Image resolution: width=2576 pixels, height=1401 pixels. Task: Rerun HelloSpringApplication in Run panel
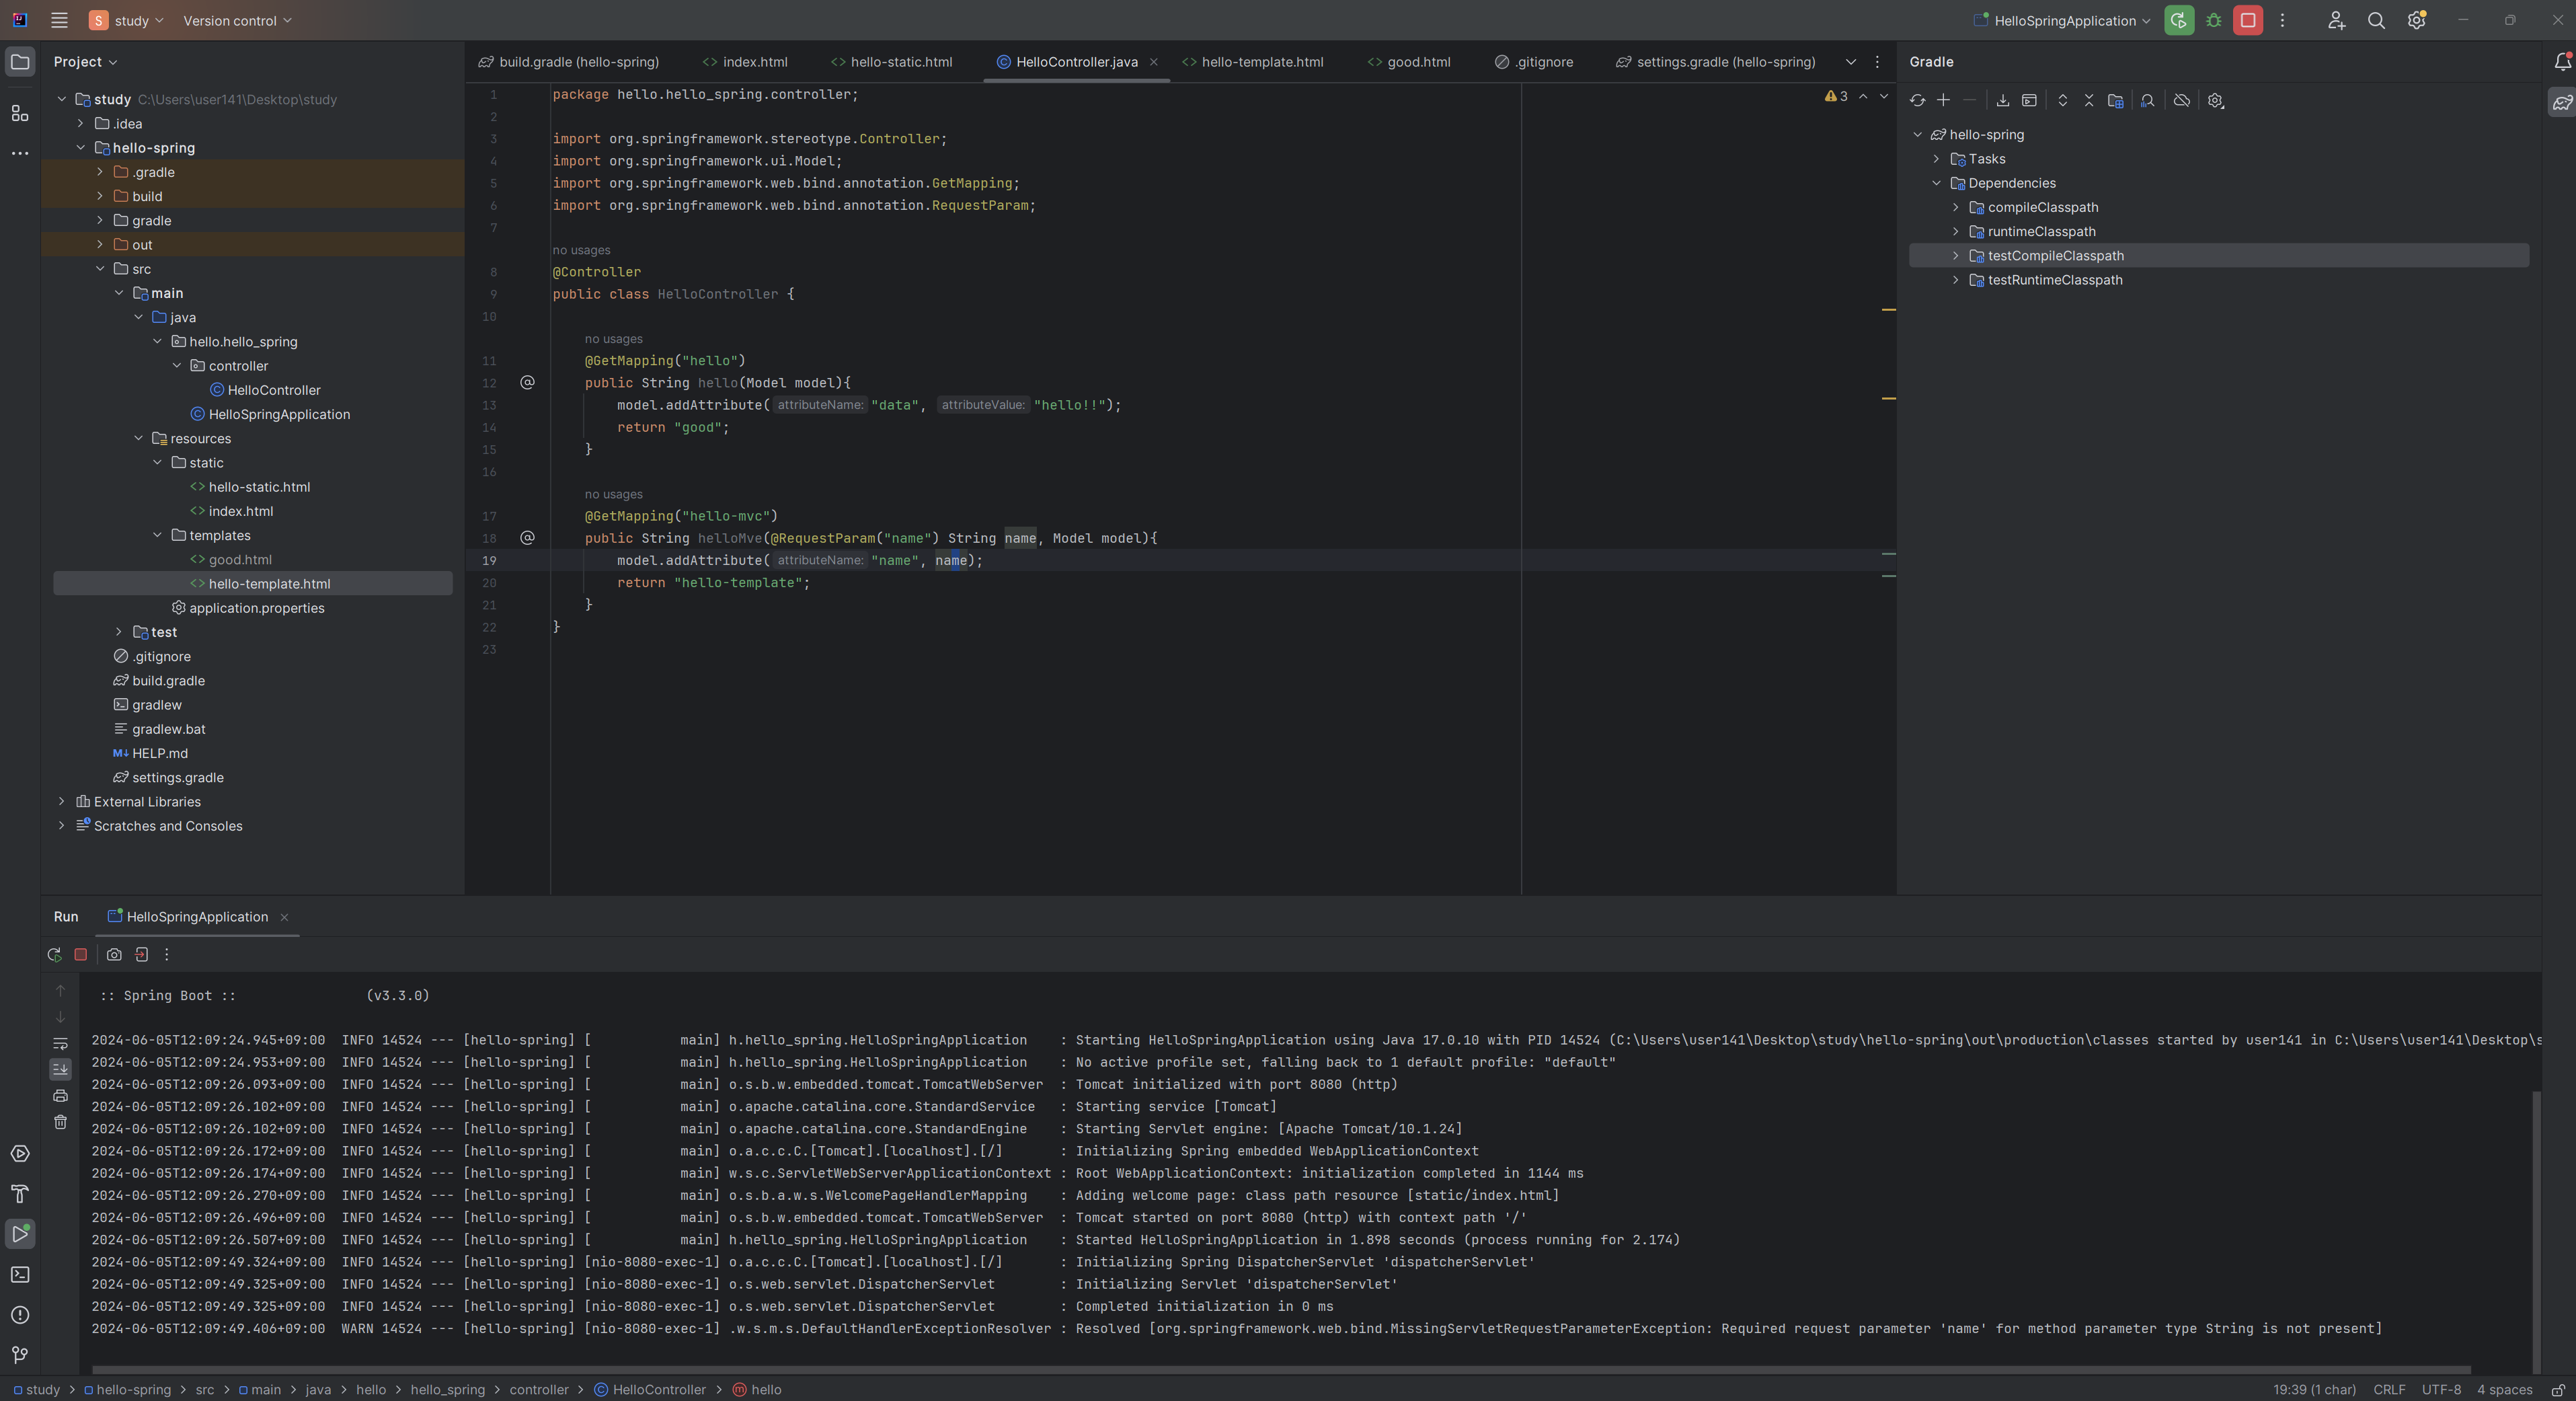[54, 955]
